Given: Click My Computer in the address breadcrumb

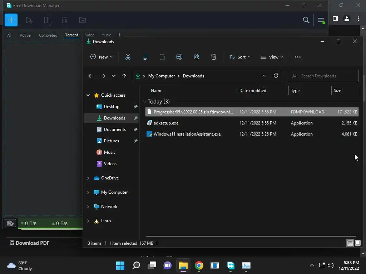Looking at the screenshot, I should coord(162,76).
